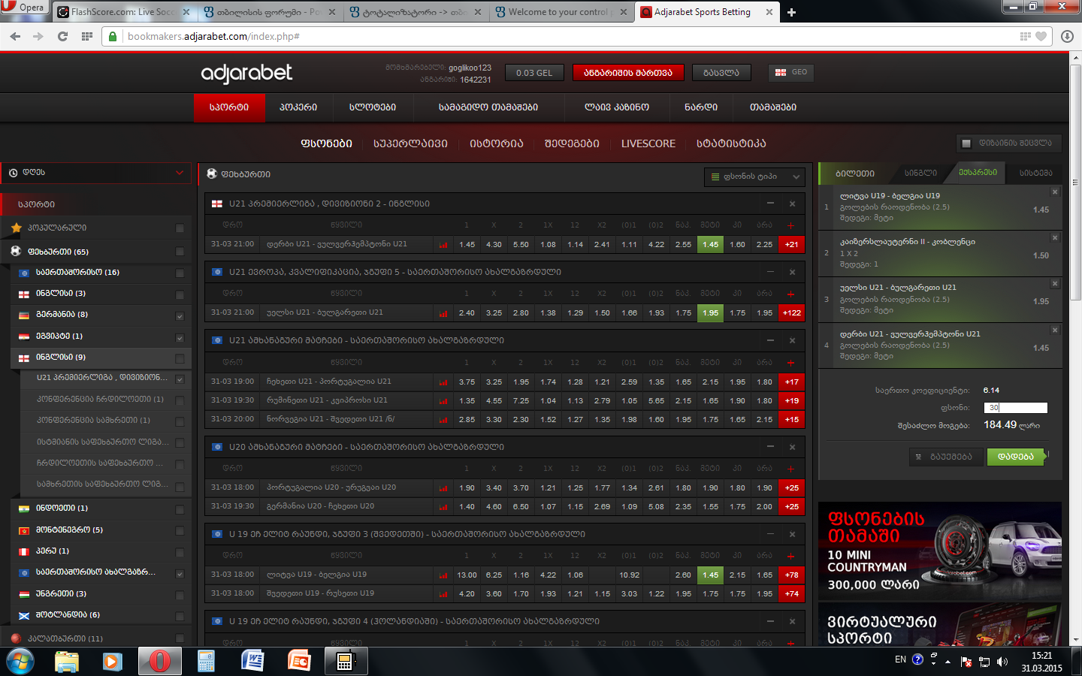Open Opera Speed Dial grid icon
Image resolution: width=1082 pixels, height=676 pixels.
87,36
